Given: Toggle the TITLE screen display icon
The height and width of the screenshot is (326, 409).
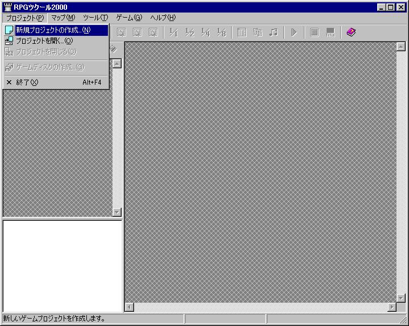Looking at the screenshot, I should [331, 32].
